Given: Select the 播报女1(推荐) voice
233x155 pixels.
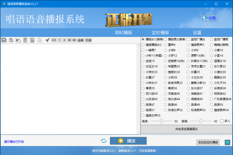Looking at the screenshot, I should 153,39.
